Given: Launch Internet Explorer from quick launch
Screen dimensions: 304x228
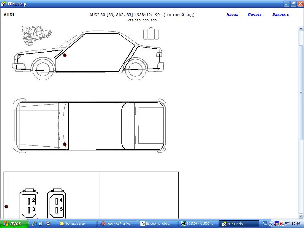Looking at the screenshot, I should 34,224.
